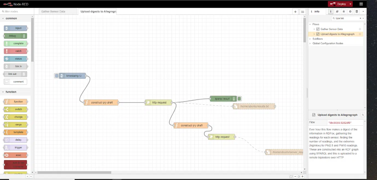The image size is (377, 180).
Task: Expand Upload digests to Allegrograph tree entry
Action: (314, 34)
